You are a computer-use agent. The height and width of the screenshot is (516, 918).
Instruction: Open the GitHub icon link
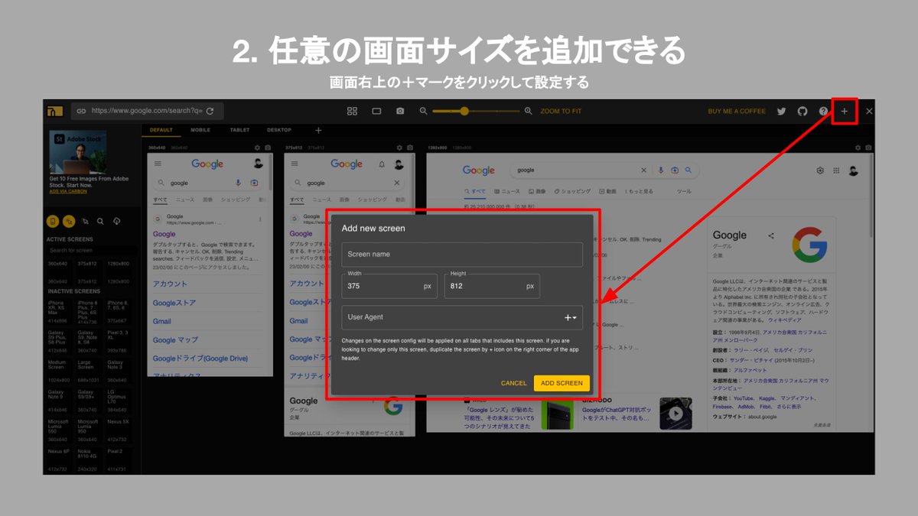point(802,111)
